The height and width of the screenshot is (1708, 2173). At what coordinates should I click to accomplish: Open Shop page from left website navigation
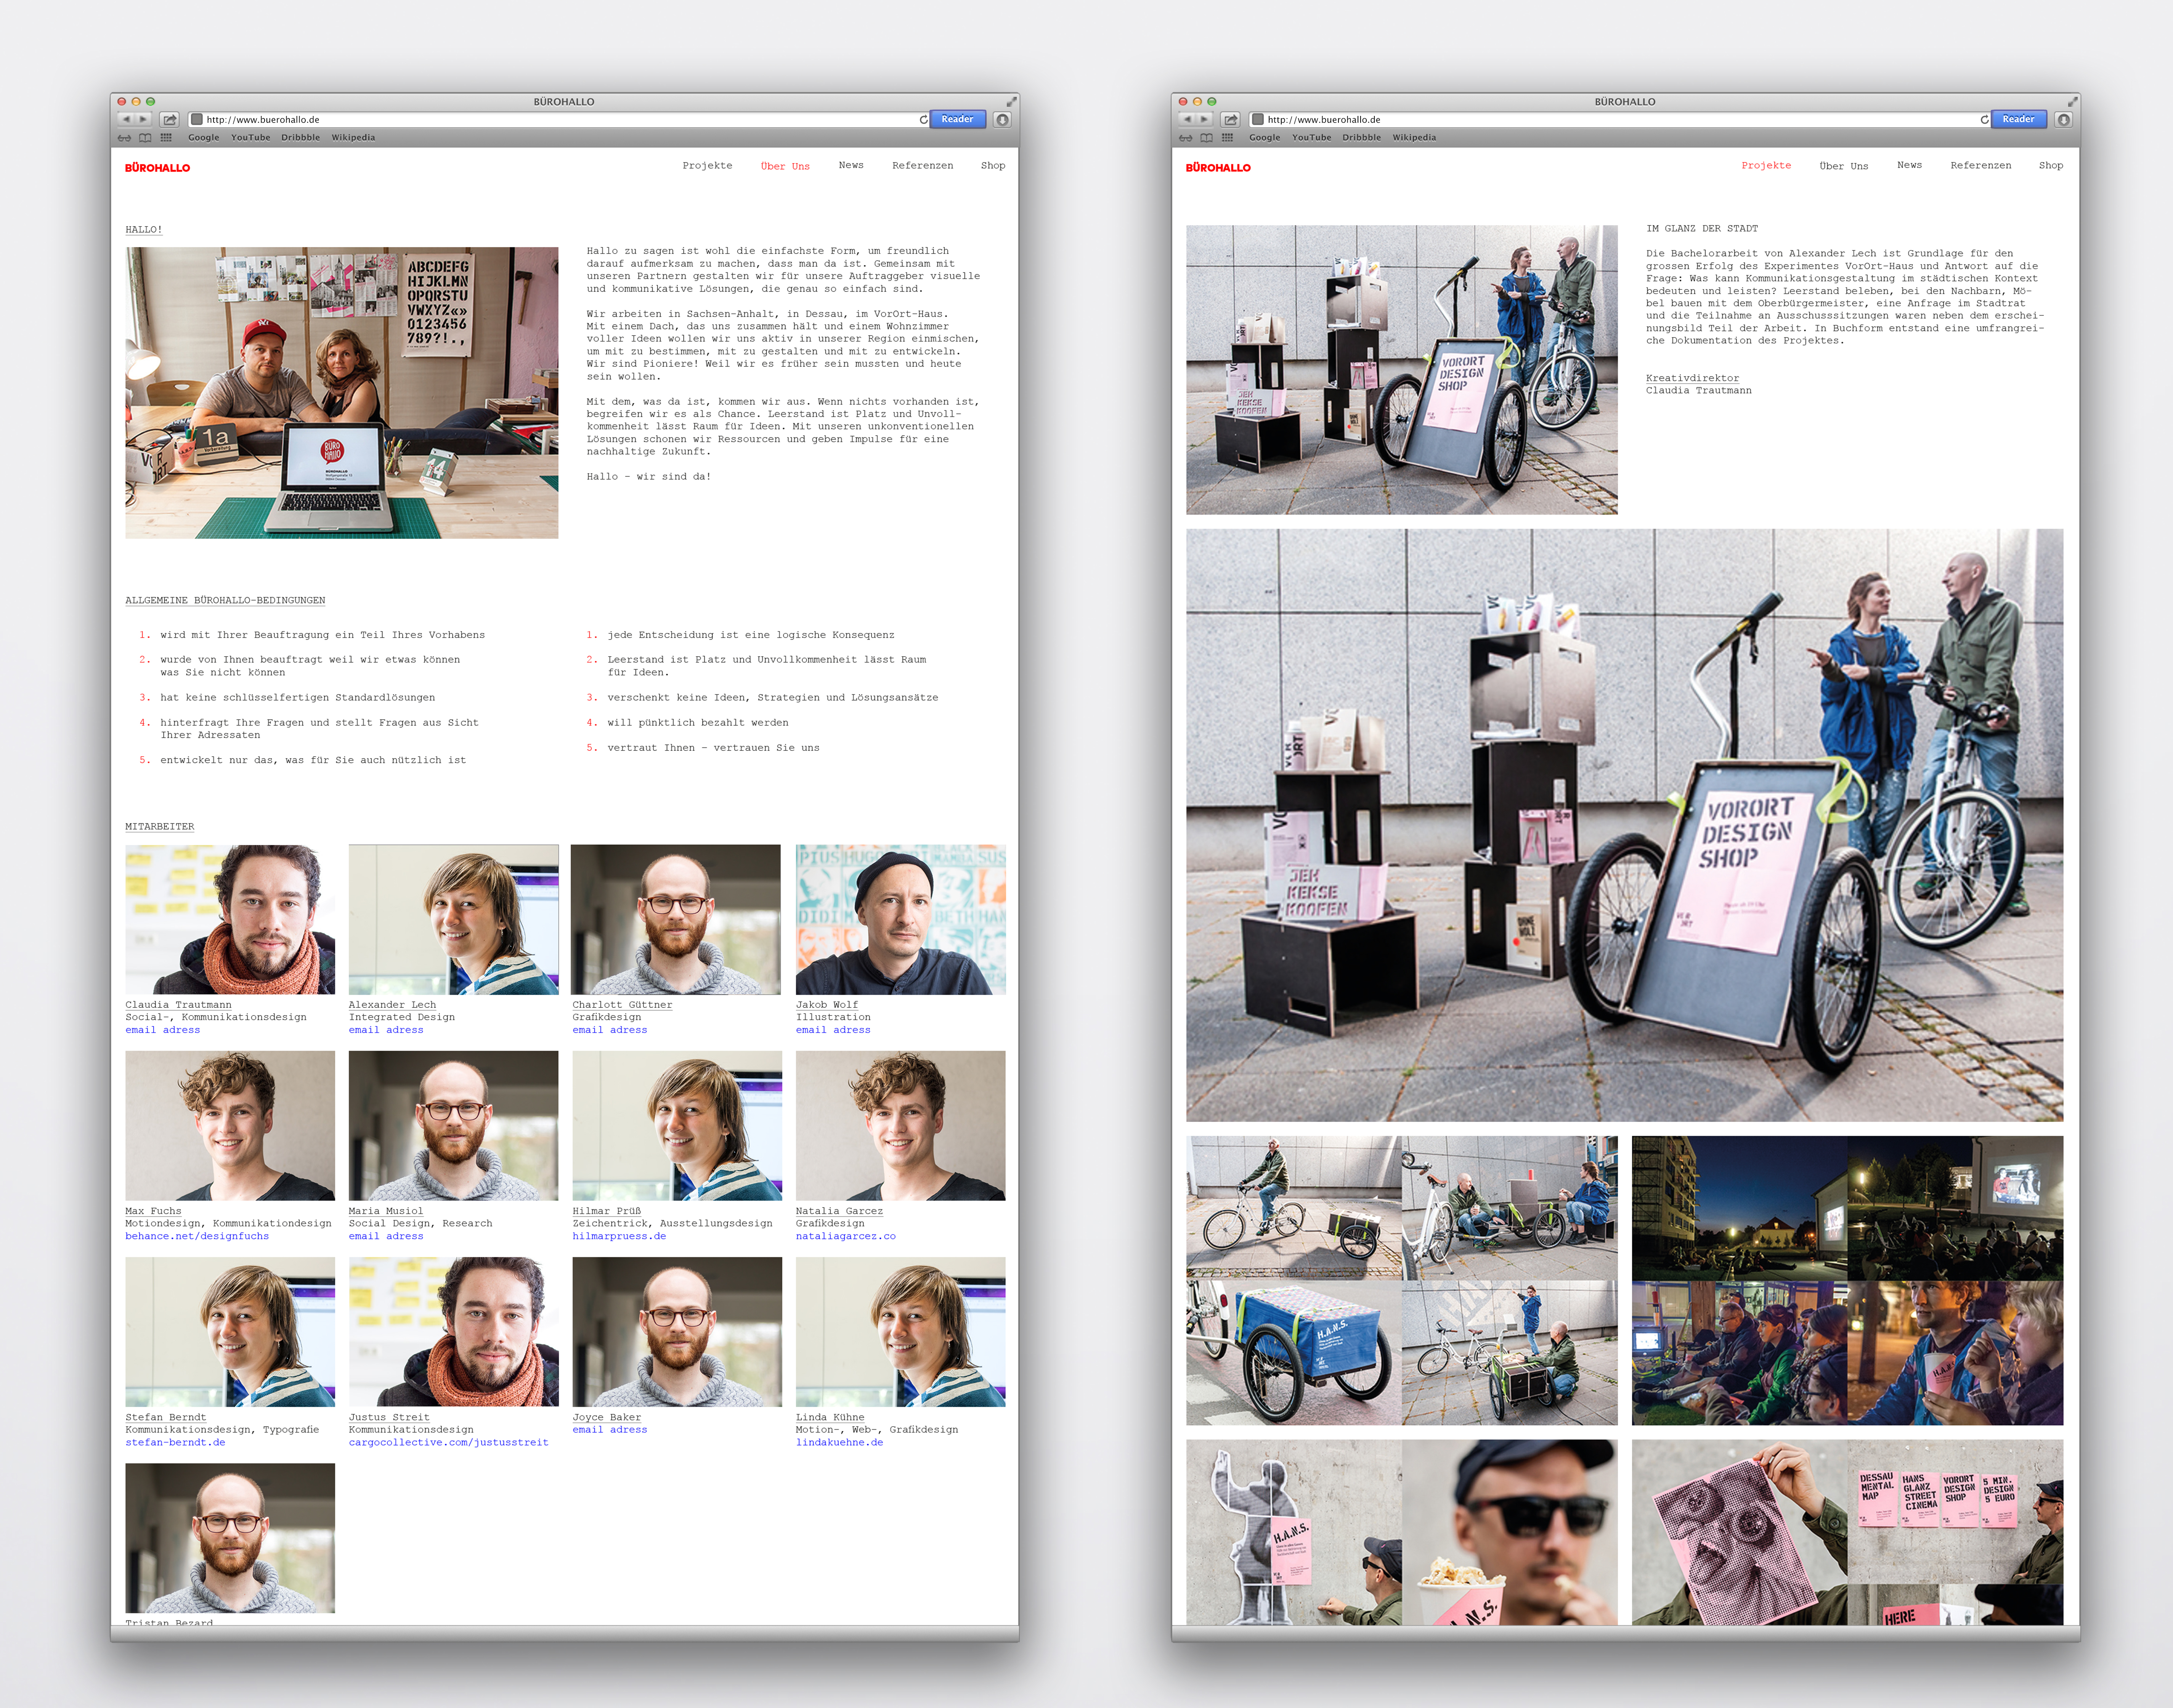click(993, 165)
